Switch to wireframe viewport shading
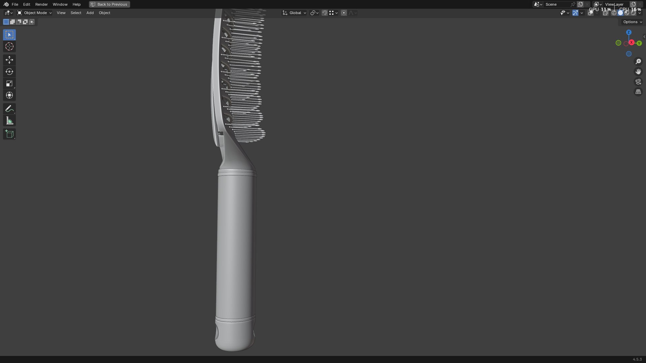 pyautogui.click(x=614, y=13)
